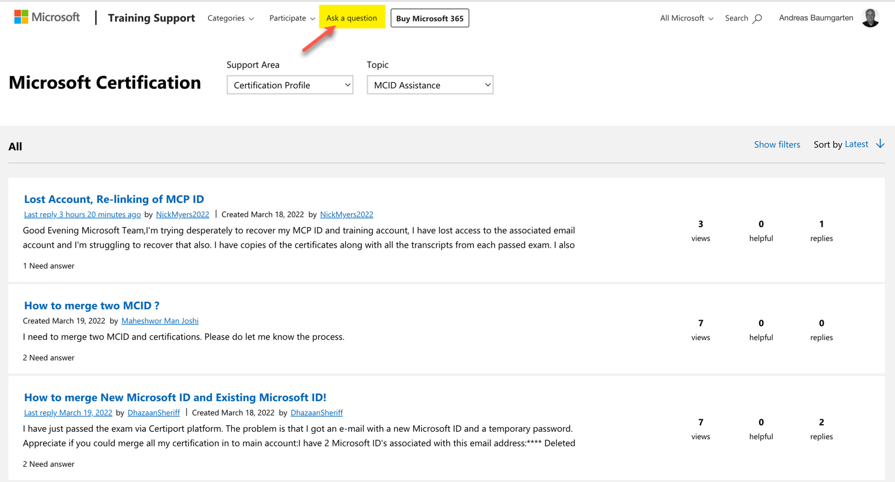Open the Participate menu
Viewport: 895px width, 482px height.
[x=292, y=18]
